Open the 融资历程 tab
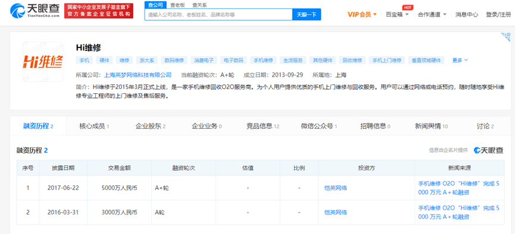Viewport: 515px width, 234px height. [x=38, y=126]
